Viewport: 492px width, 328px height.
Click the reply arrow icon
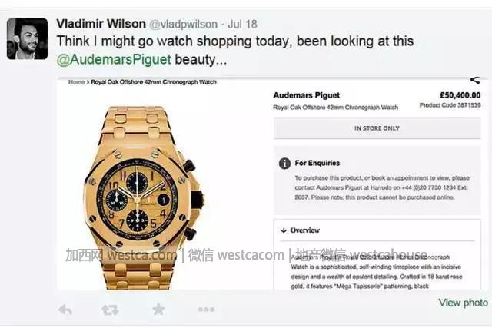(x=65, y=310)
